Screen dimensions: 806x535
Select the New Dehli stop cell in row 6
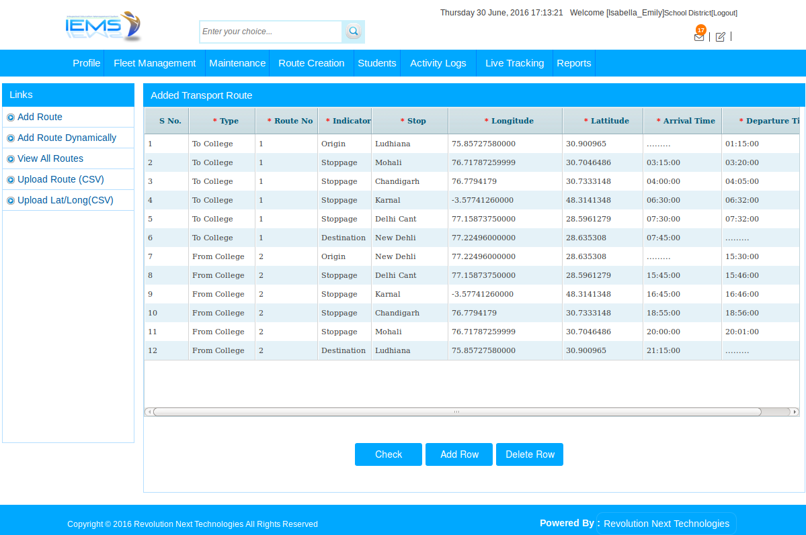(409, 238)
